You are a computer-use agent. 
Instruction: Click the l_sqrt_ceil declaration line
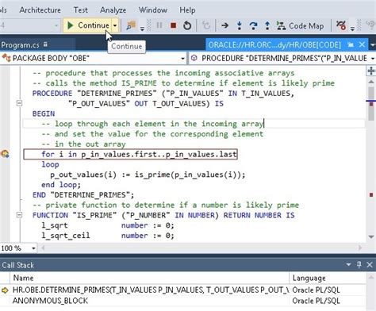click(x=108, y=236)
